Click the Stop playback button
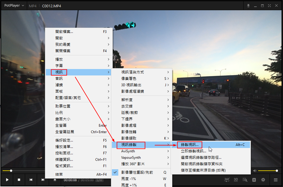 click(19, 180)
